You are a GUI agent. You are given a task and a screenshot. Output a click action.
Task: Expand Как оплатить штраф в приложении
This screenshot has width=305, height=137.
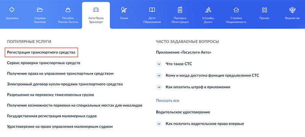[x=159, y=87]
